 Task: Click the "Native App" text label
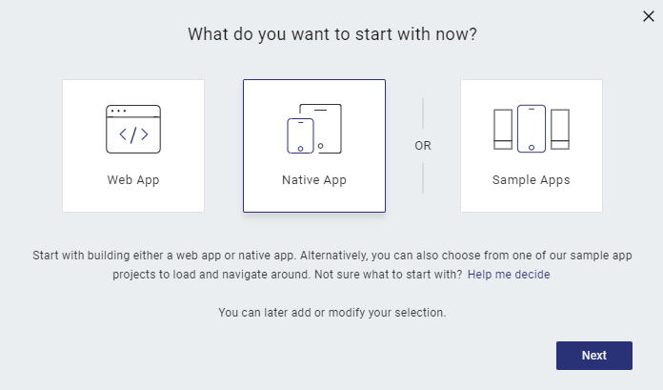tap(314, 180)
